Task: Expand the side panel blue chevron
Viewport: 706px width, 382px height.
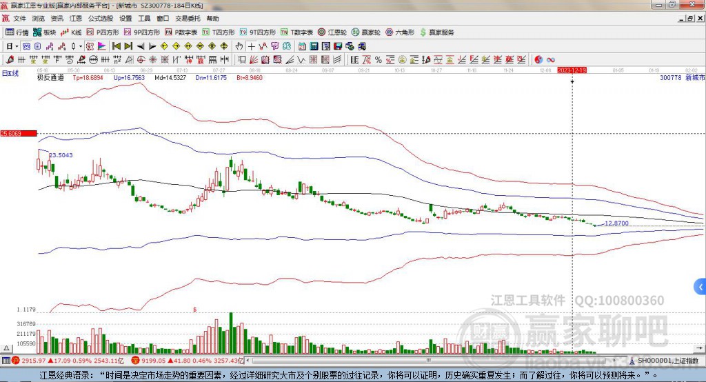Action: pos(700,287)
